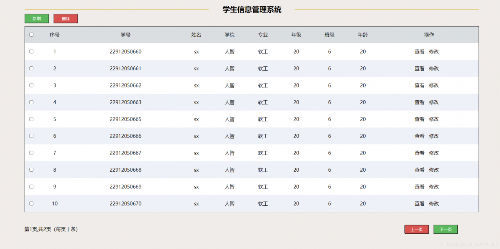Click the 操作 column header
The height and width of the screenshot is (249, 500).
pos(429,35)
